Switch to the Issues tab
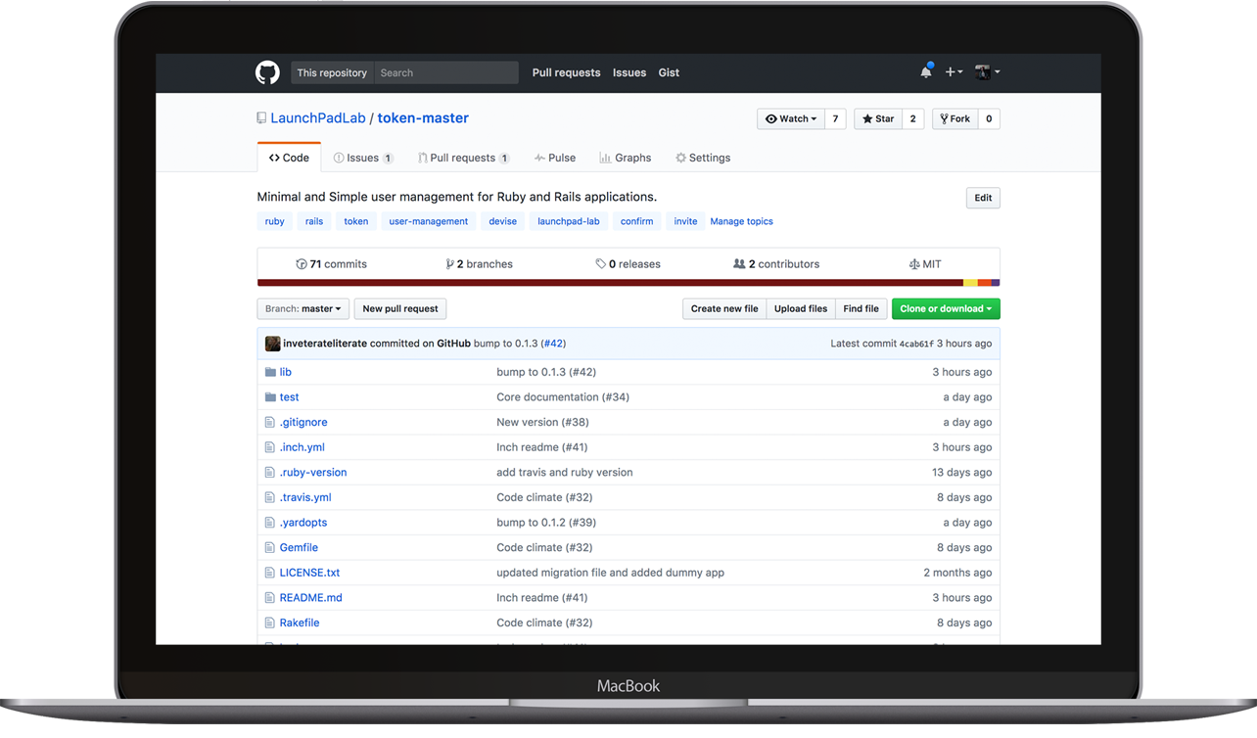Image resolution: width=1257 pixels, height=738 pixels. click(362, 158)
